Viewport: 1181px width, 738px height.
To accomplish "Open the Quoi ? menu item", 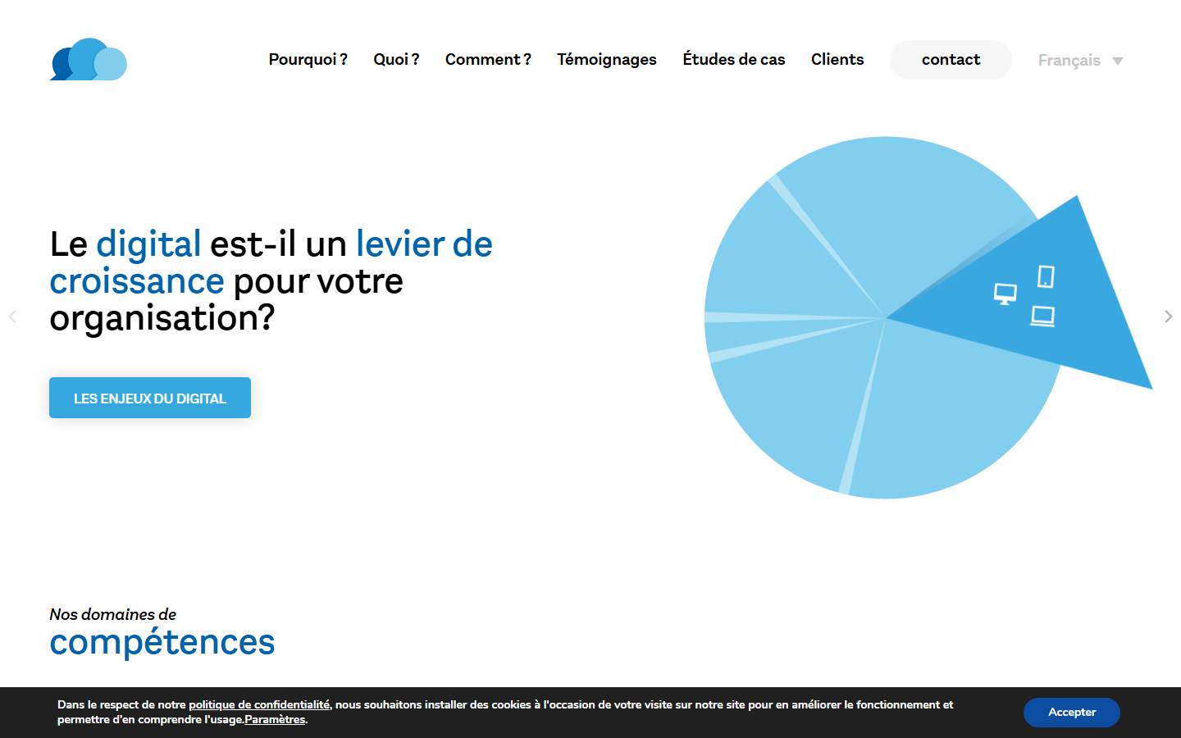I will click(396, 59).
